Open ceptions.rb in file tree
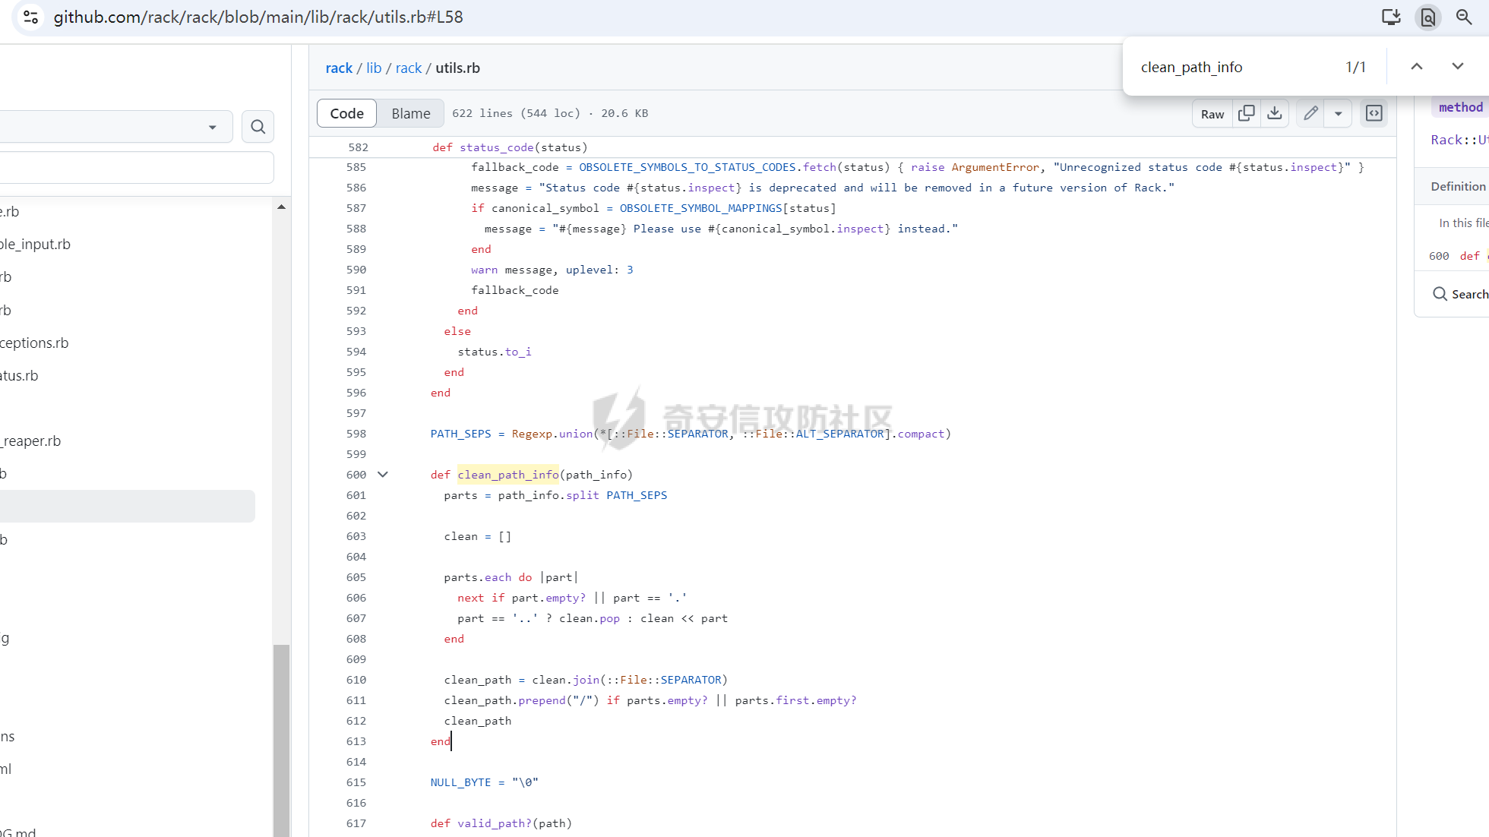The height and width of the screenshot is (837, 1489). 34,343
